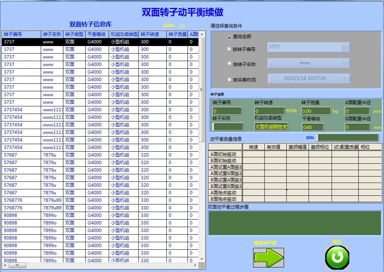Viewport: 384px width, 272px height.
Task: Select the highlighted 3737 table row
Action: click(x=57, y=41)
